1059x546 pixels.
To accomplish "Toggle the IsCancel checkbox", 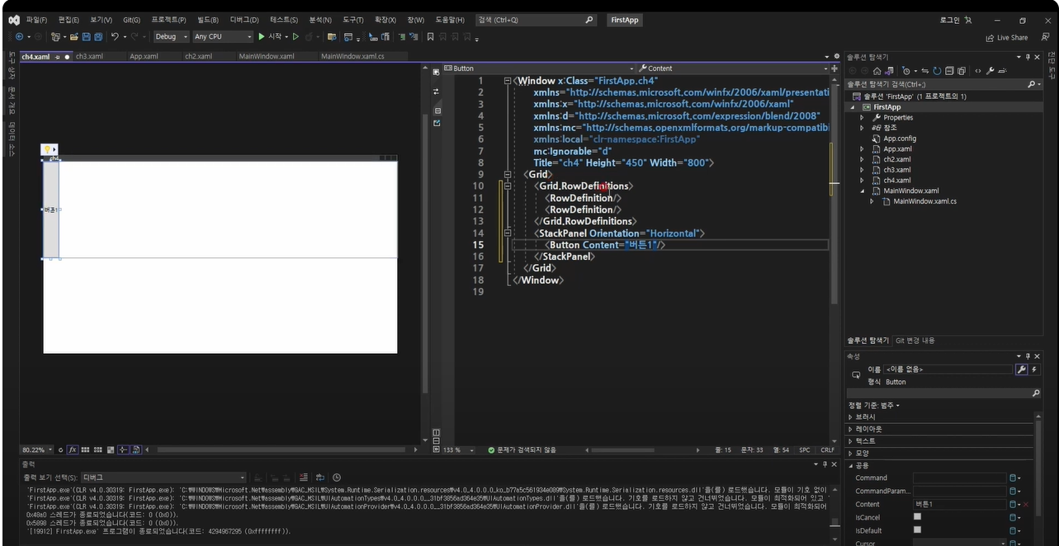I will click(x=917, y=517).
